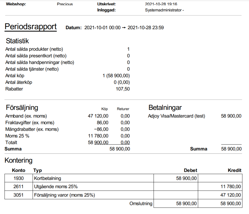Click the end date 2021-10-28 23:59

(146, 28)
